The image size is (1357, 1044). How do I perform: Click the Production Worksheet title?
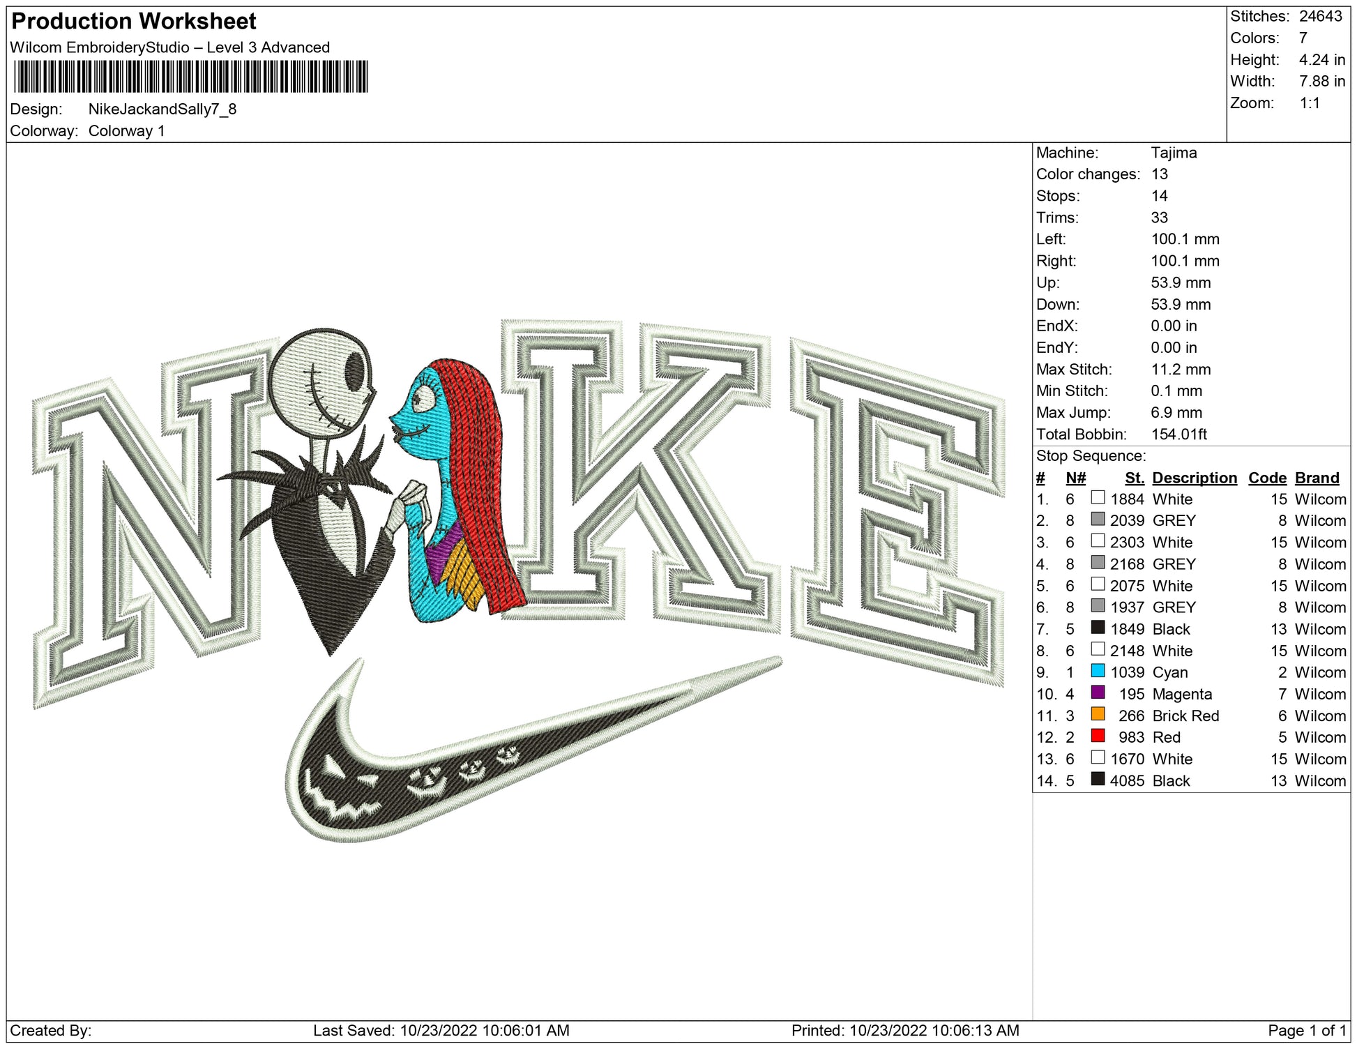134,22
